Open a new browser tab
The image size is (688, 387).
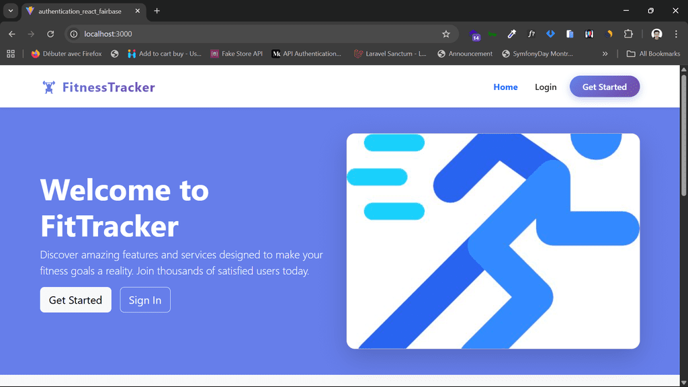(157, 11)
